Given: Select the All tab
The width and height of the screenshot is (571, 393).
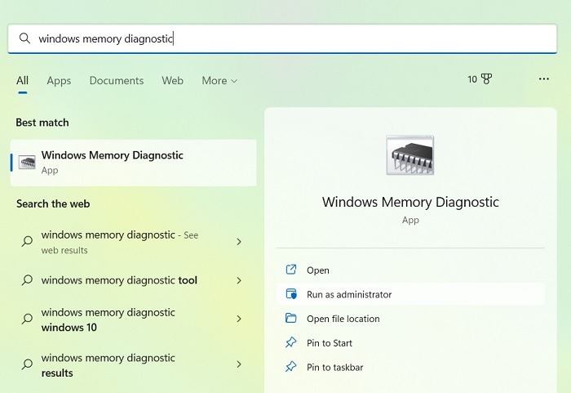Looking at the screenshot, I should point(22,81).
